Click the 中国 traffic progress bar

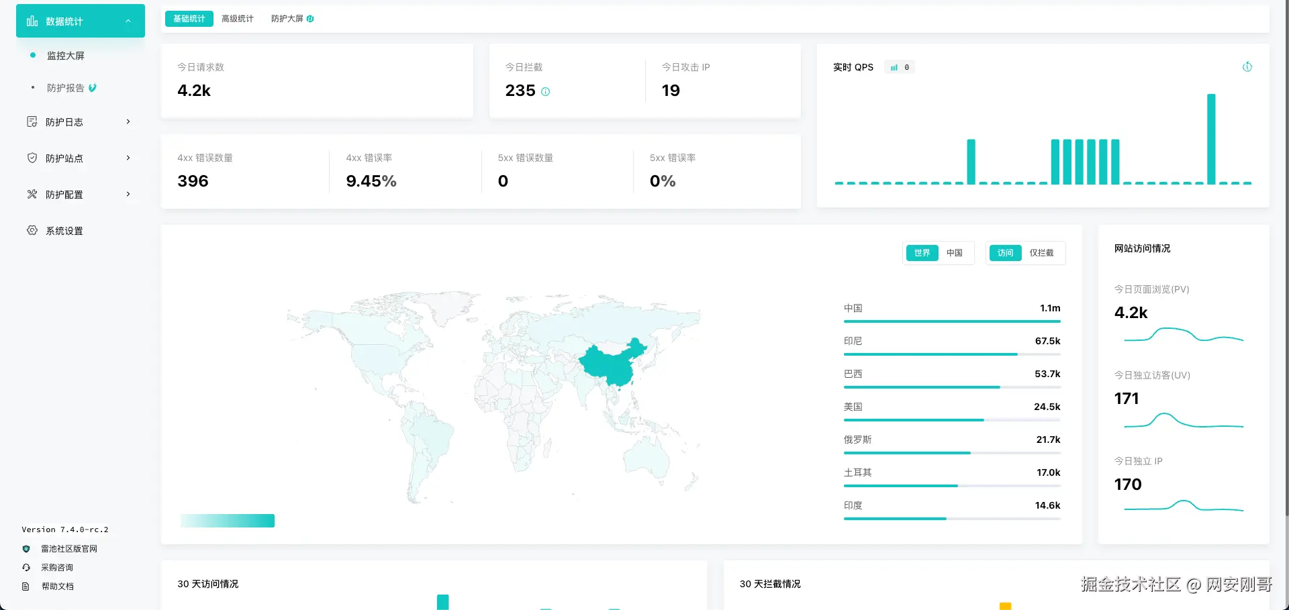(952, 321)
